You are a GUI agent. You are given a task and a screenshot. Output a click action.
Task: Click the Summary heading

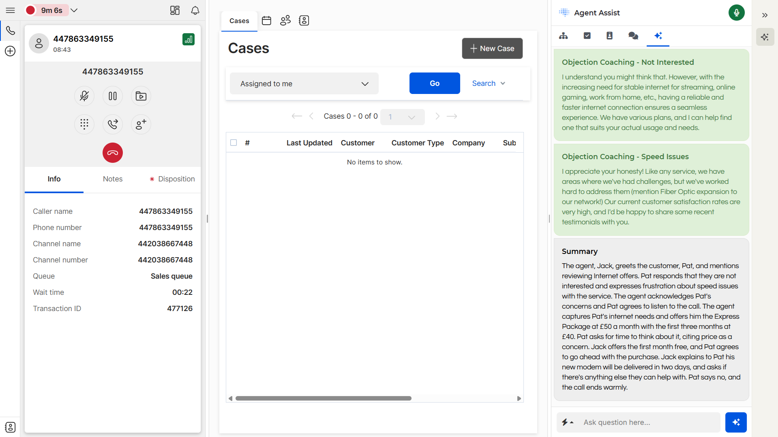point(580,252)
